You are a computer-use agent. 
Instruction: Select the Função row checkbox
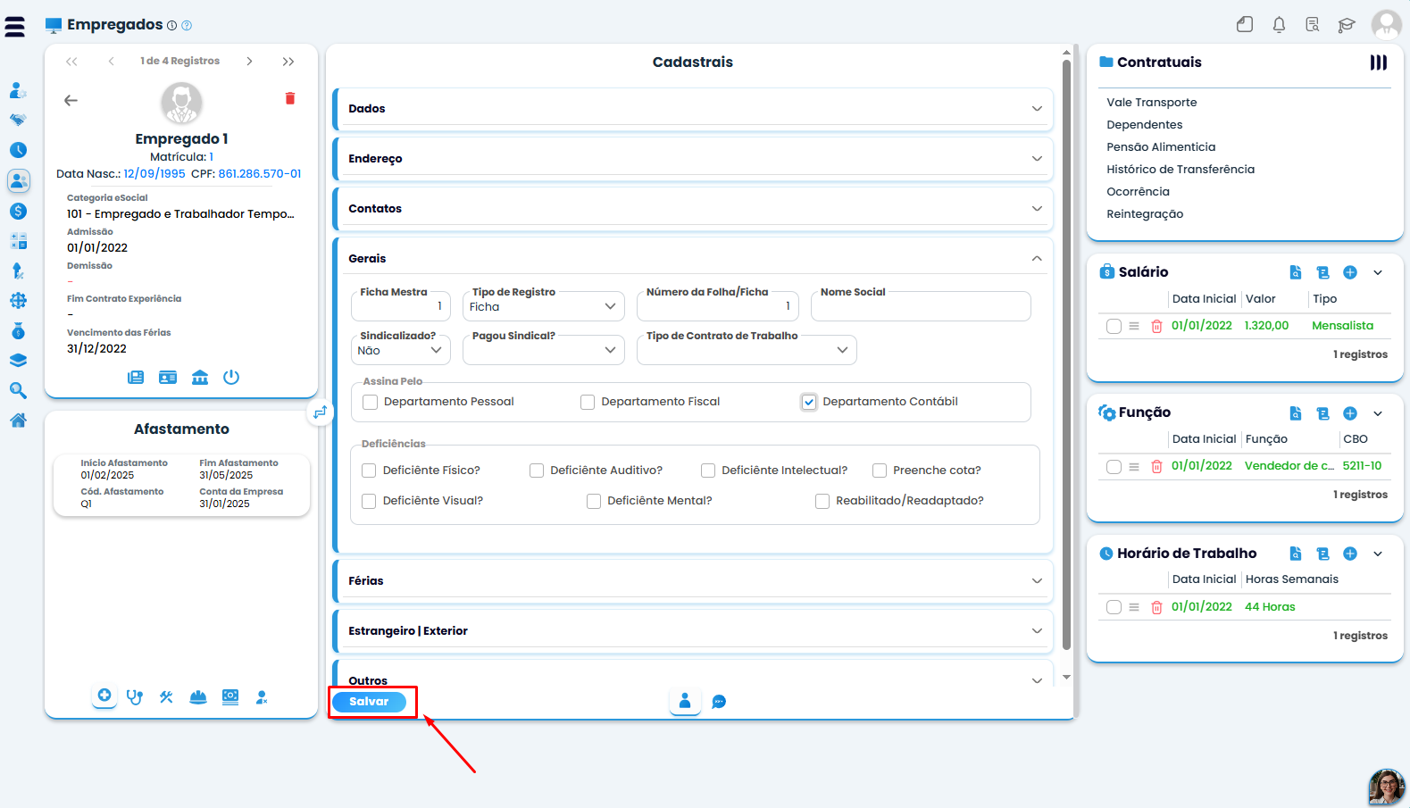point(1114,467)
